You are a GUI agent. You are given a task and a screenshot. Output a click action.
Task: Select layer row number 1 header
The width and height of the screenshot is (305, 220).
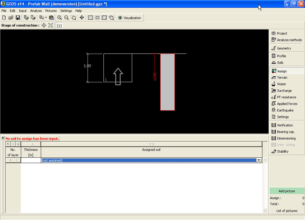point(13,160)
